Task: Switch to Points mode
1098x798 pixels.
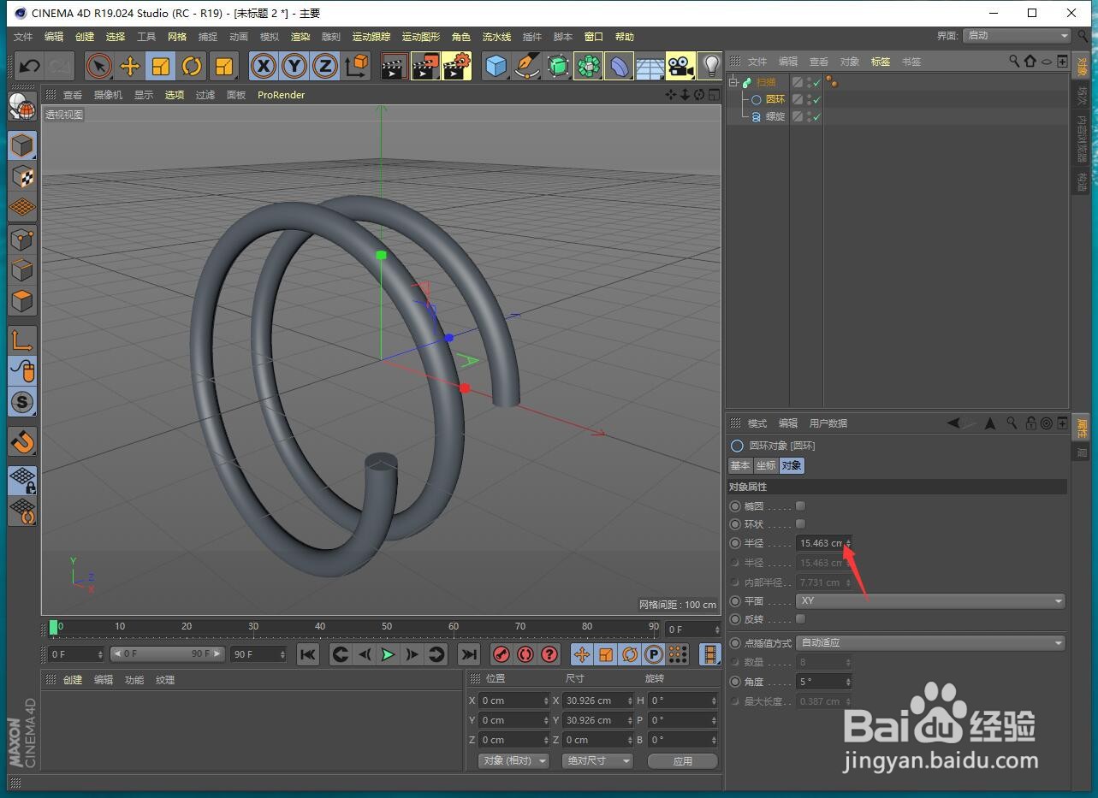Action: [22, 239]
